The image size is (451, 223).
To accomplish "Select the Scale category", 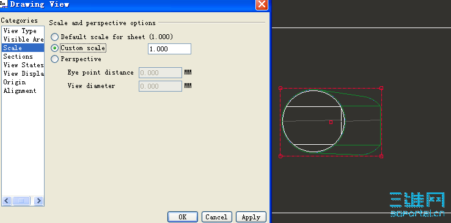I will coord(23,48).
